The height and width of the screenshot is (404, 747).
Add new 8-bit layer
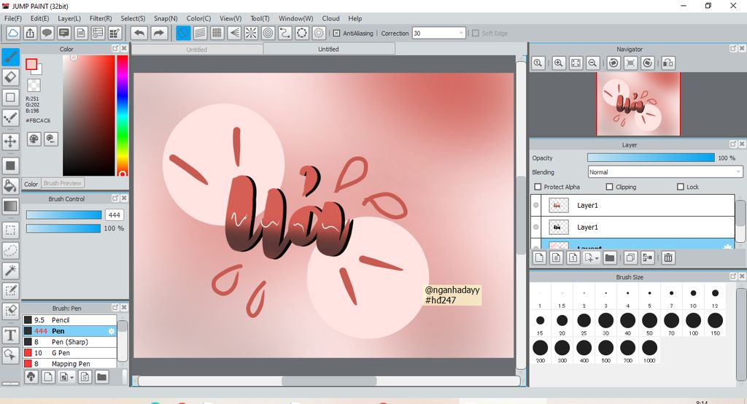coord(557,257)
